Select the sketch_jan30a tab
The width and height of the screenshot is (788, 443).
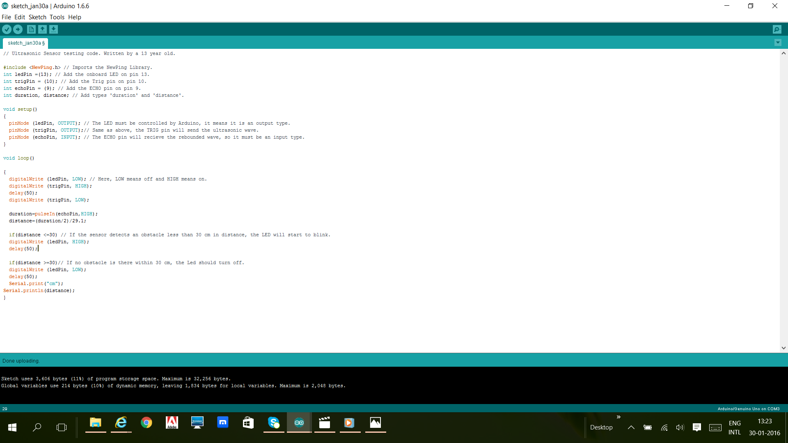click(x=26, y=43)
